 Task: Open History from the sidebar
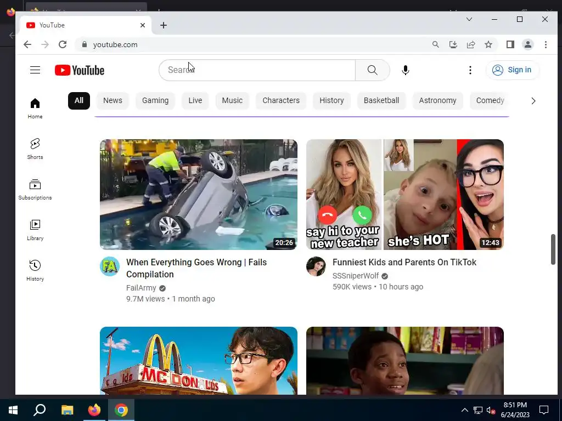coord(35,270)
